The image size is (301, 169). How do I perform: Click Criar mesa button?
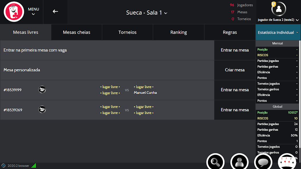tap(235, 70)
